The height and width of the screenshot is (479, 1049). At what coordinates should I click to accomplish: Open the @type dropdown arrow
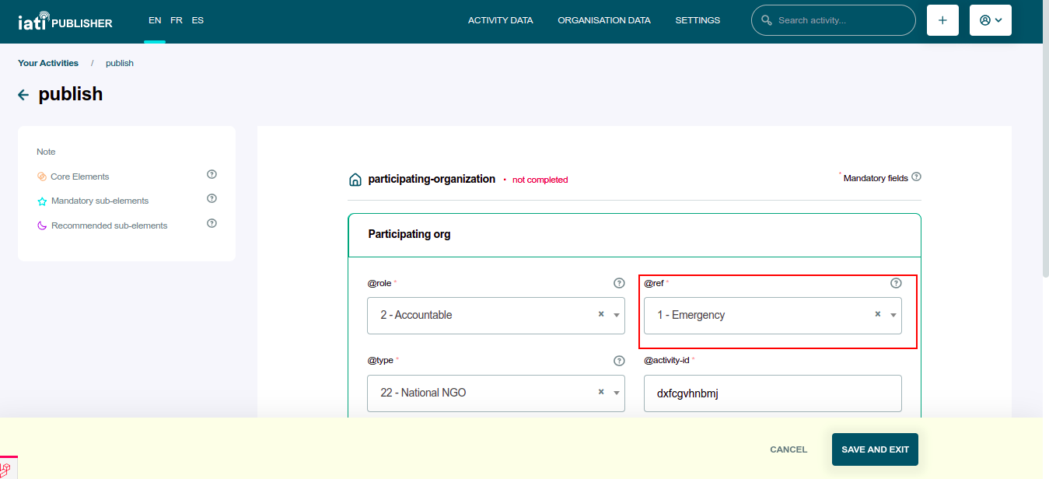pyautogui.click(x=616, y=393)
